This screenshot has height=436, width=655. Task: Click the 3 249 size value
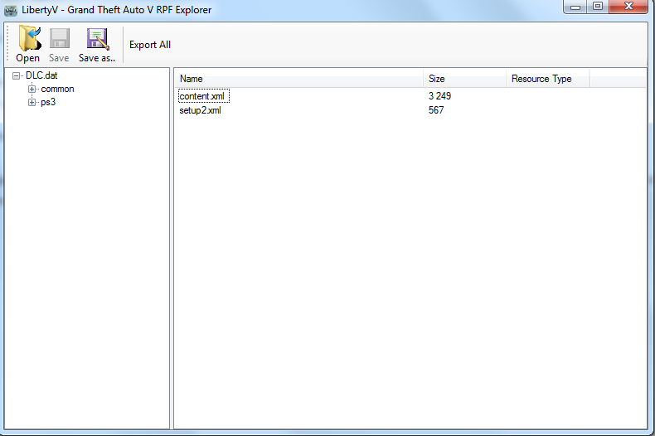(439, 96)
